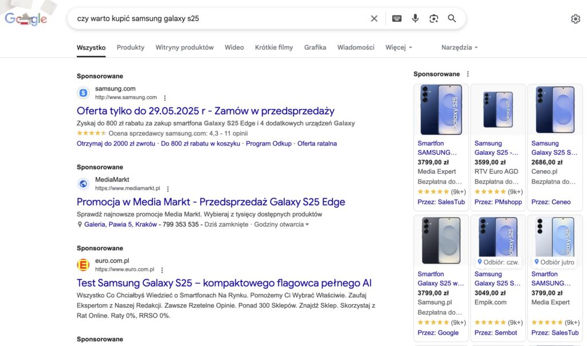This screenshot has height=346, width=587.
Task: Open the RTV Euro AGD Galaxy S25 product image
Action: click(x=498, y=109)
